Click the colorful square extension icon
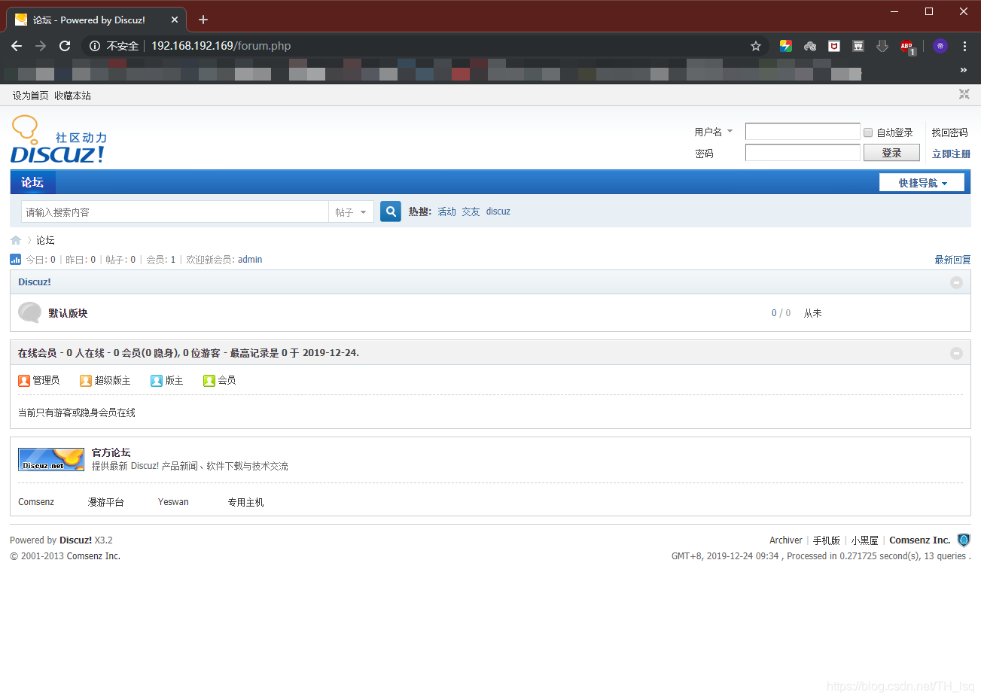This screenshot has width=981, height=700. 786,46
